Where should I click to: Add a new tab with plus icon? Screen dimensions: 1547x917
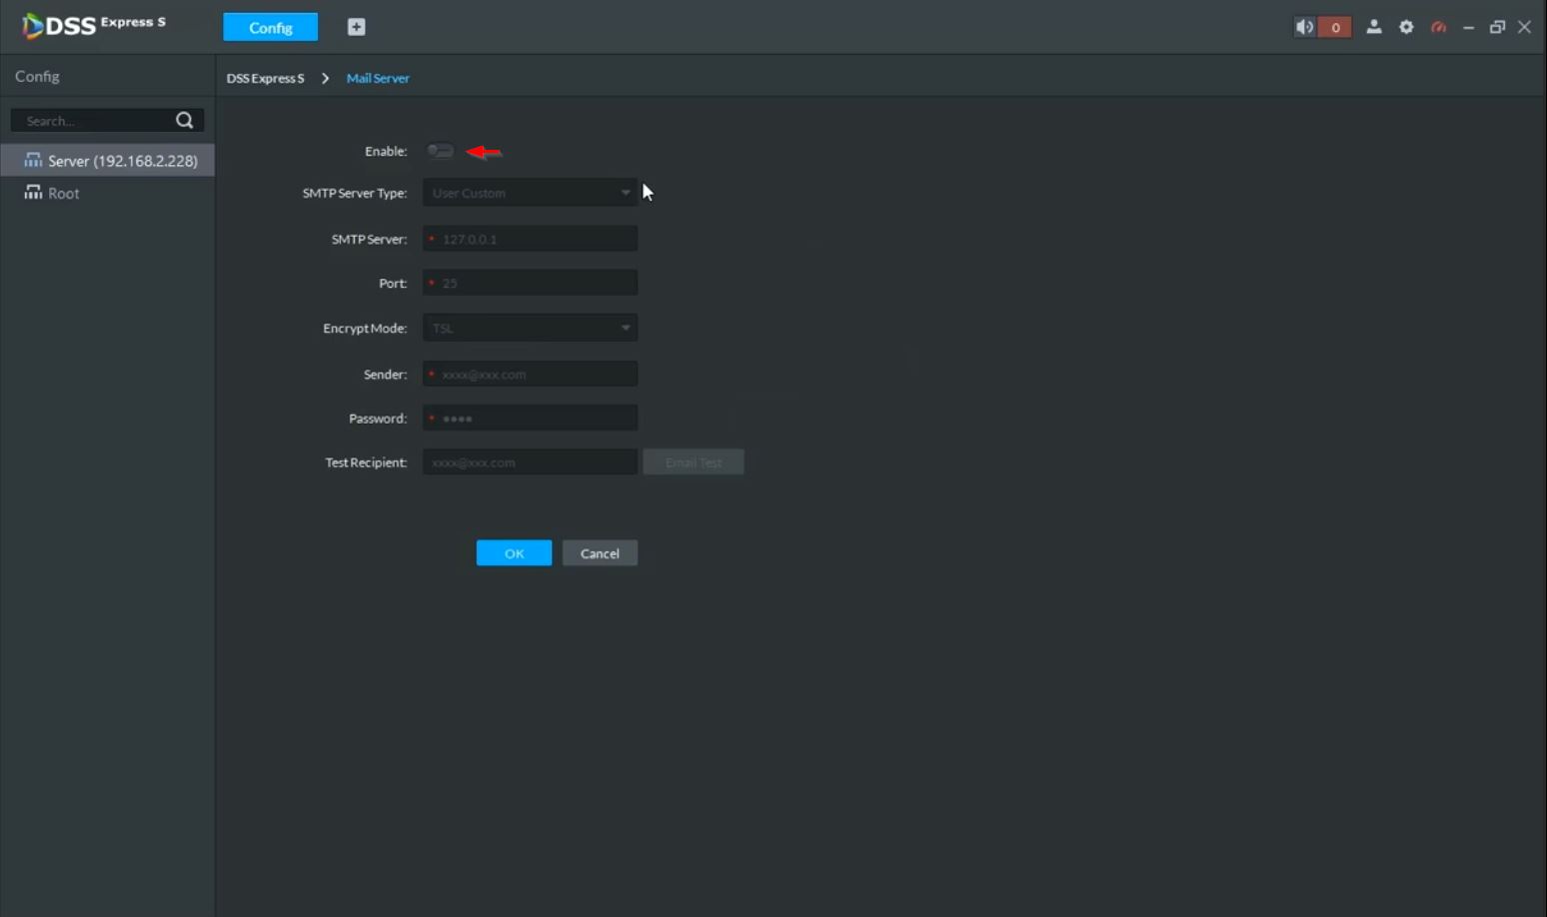(356, 27)
